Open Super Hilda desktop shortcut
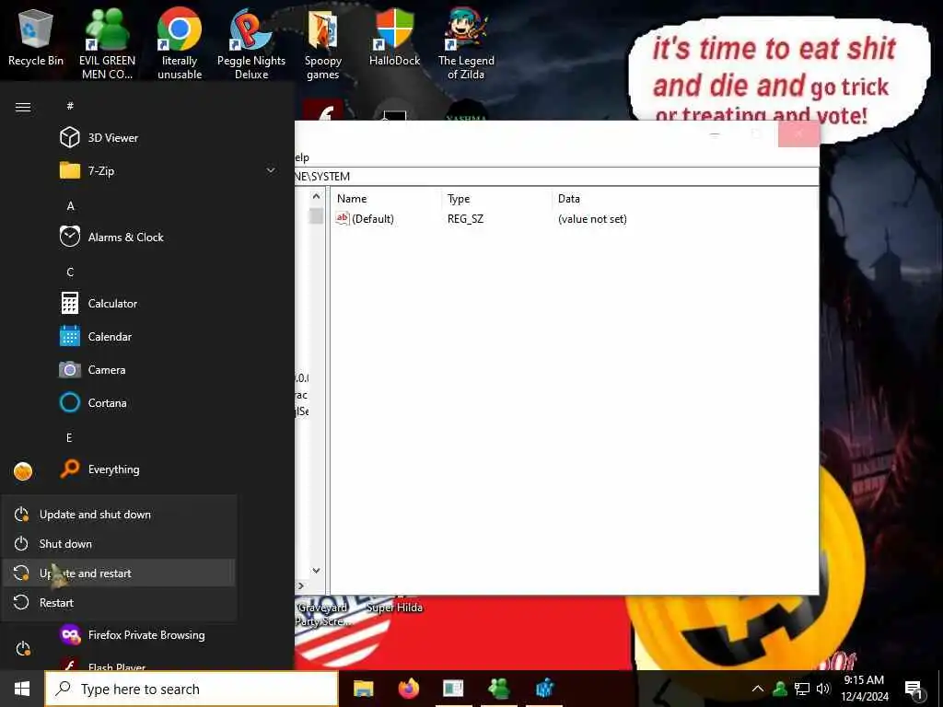Viewport: 943px width, 707px height. tap(394, 608)
